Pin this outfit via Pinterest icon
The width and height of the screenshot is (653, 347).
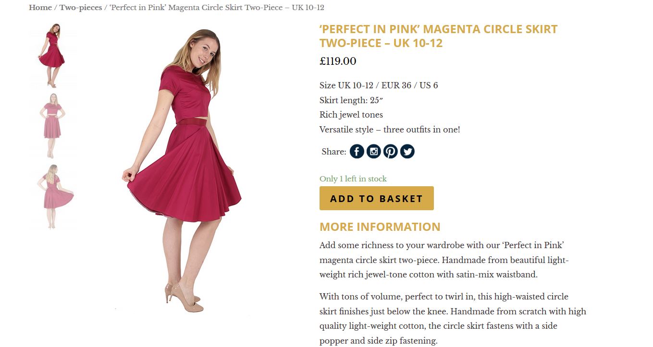(390, 152)
